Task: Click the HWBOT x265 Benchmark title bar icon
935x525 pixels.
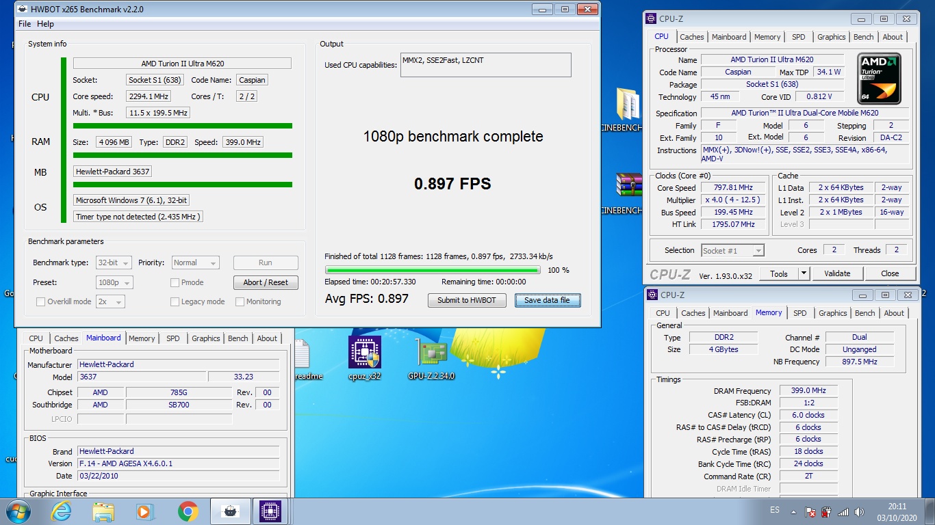Action: coord(23,10)
